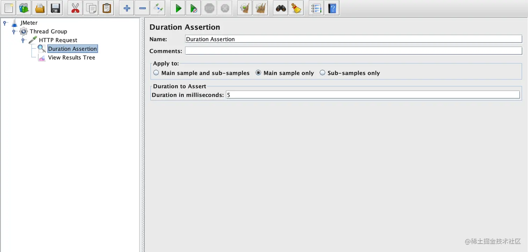Click the Paste clipboard icon

point(107,8)
